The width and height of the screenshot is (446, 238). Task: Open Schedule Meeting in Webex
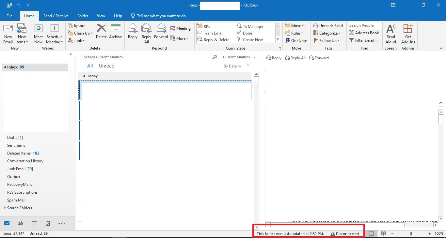tap(54, 34)
